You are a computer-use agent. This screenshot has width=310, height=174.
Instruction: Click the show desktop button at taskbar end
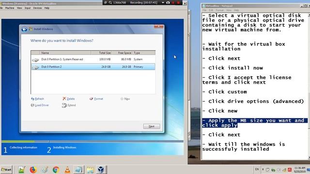click(309, 170)
